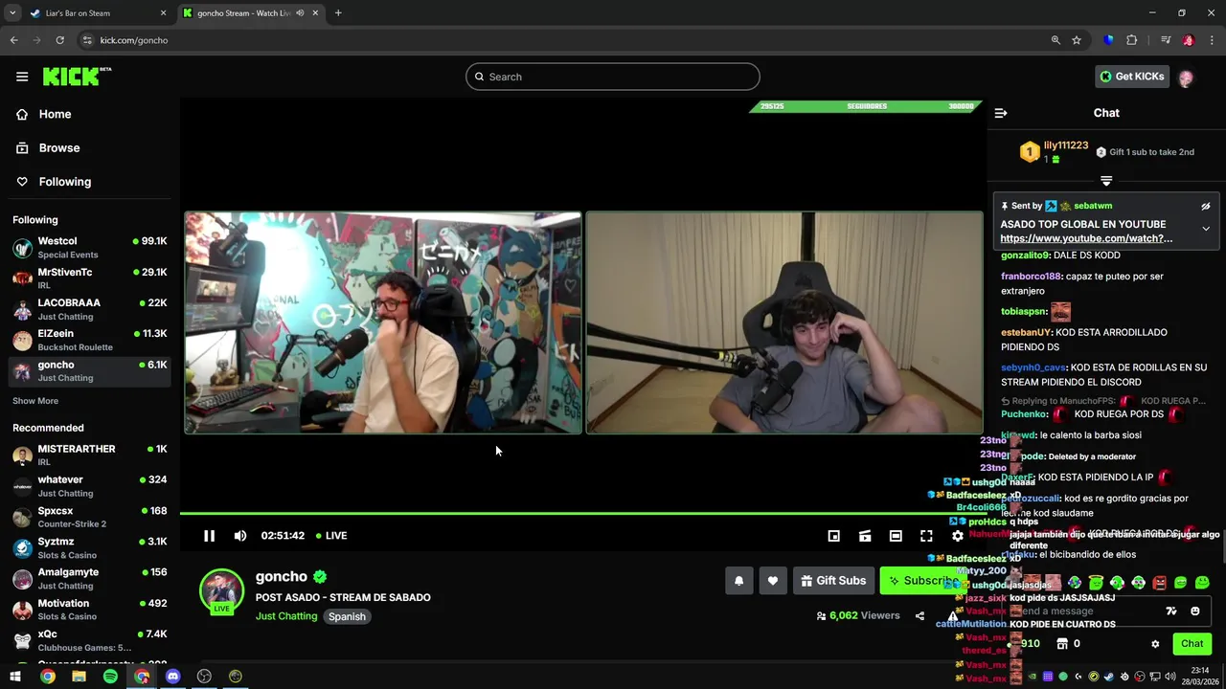1226x689 pixels.
Task: Click the Spanish language tag
Action: point(347,617)
